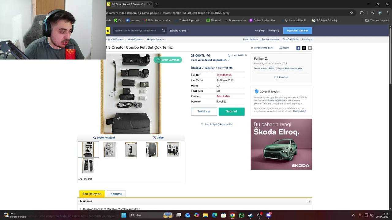The image size is (392, 220).
Task: Select the second photo thumbnail with the manual
Action: pos(110,149)
